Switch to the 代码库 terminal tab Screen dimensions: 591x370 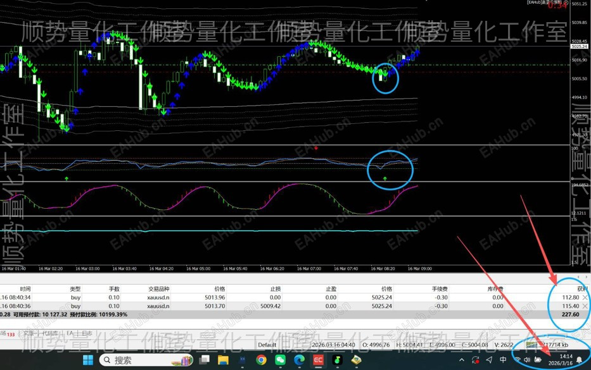(x=50, y=333)
